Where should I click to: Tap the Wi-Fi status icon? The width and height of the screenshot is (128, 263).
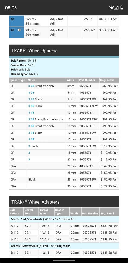tap(111, 8)
